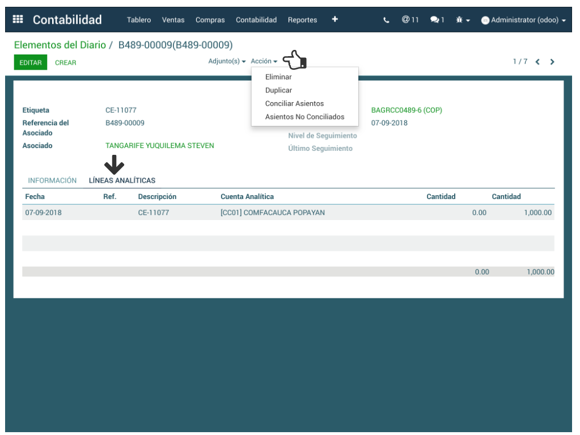Viewport: 580px width, 435px height.
Task: Click the Crear button
Action: pyautogui.click(x=65, y=63)
